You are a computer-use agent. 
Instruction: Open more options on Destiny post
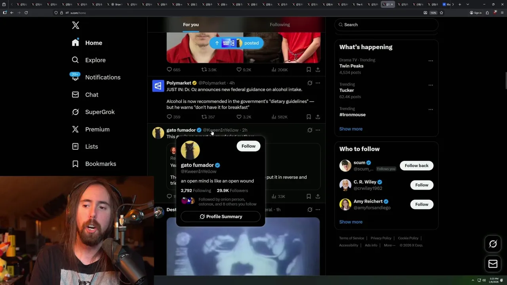click(318, 209)
